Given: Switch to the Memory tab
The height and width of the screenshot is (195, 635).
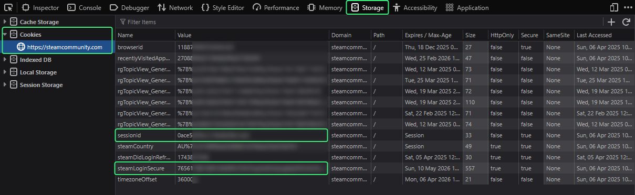Looking at the screenshot, I should (x=325, y=8).
